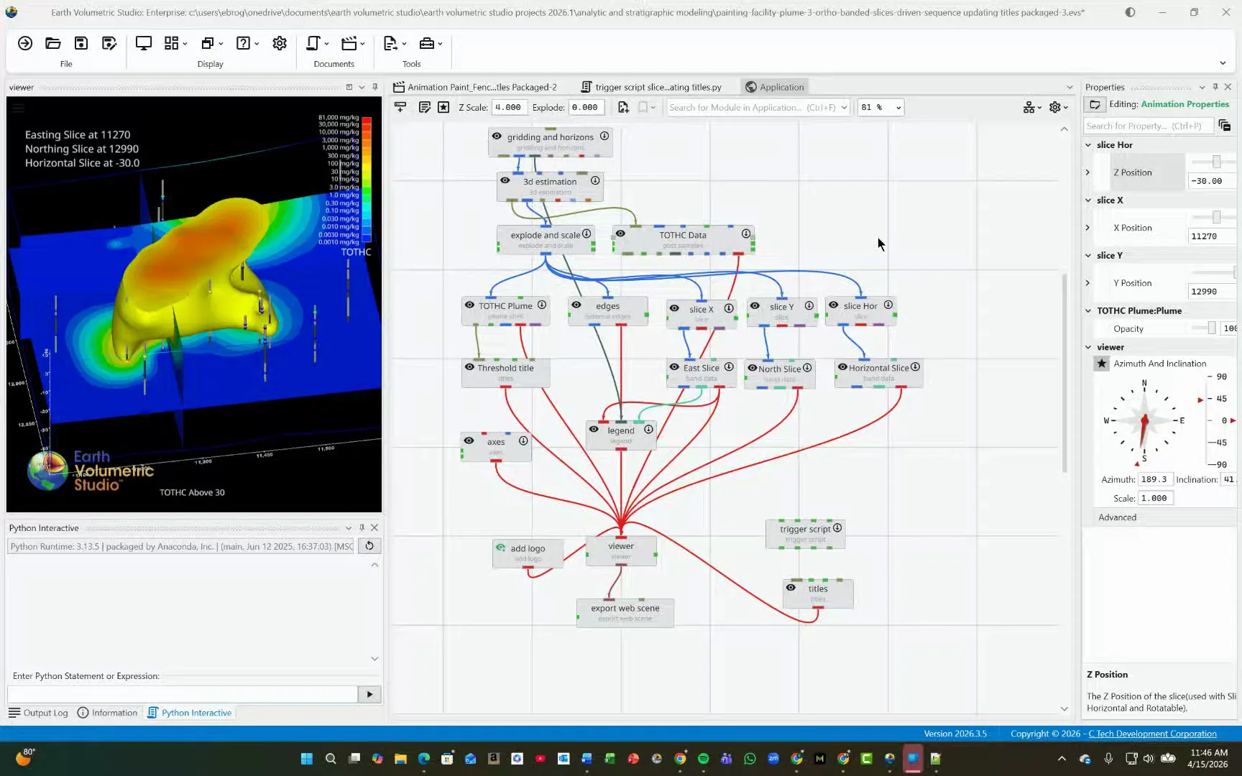The width and height of the screenshot is (1242, 776).
Task: Click the Advanced section in viewer properties
Action: click(1117, 517)
